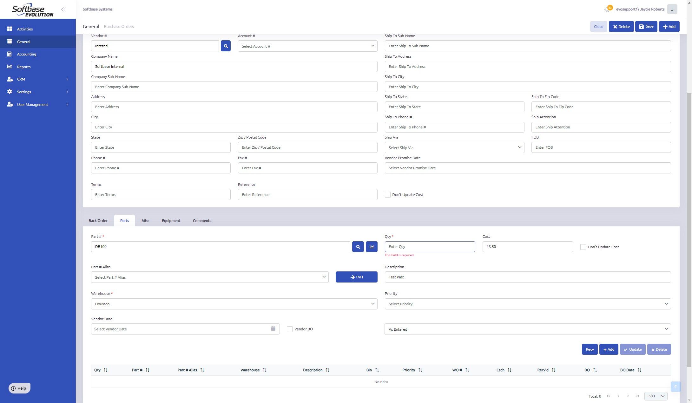This screenshot has width=692, height=403.
Task: Click the scroll-to-top arrow button
Action: [x=676, y=387]
